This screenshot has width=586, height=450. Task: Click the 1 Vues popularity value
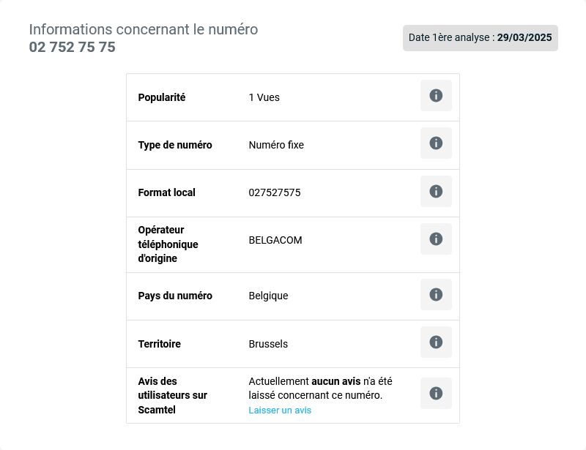click(264, 97)
